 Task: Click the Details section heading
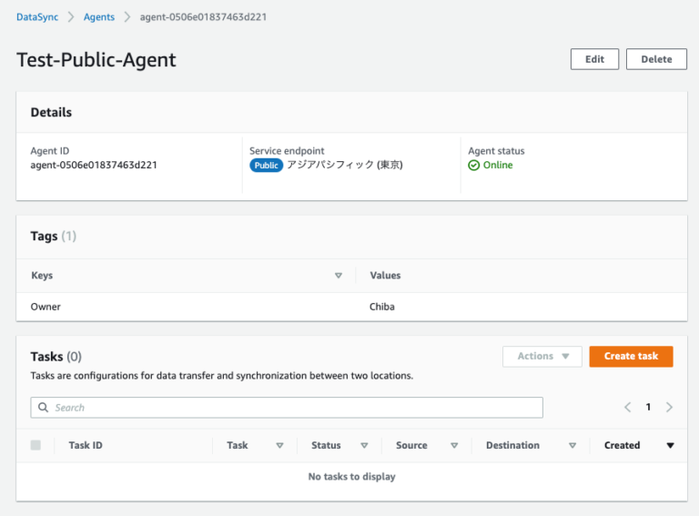[51, 112]
